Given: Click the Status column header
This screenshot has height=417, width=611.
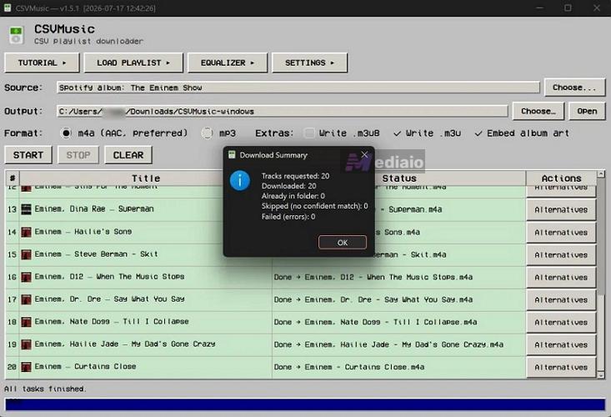Looking at the screenshot, I should 399,178.
